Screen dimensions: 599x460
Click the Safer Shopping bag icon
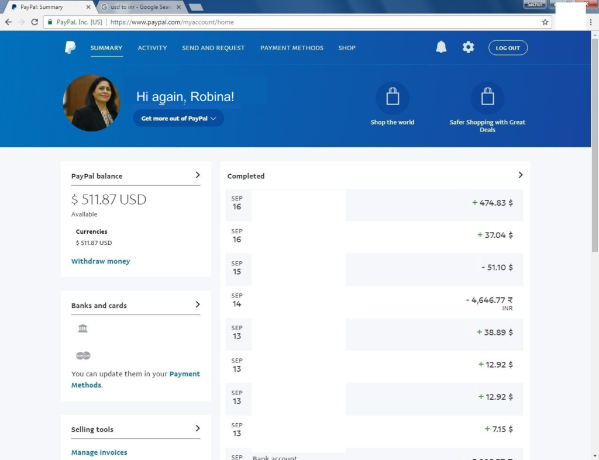click(x=487, y=98)
